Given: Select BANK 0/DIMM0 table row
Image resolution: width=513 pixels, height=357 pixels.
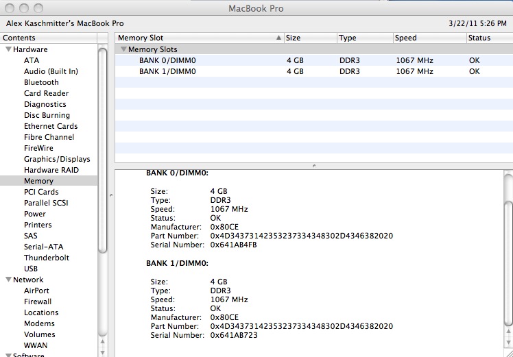Looking at the screenshot, I should click(313, 60).
